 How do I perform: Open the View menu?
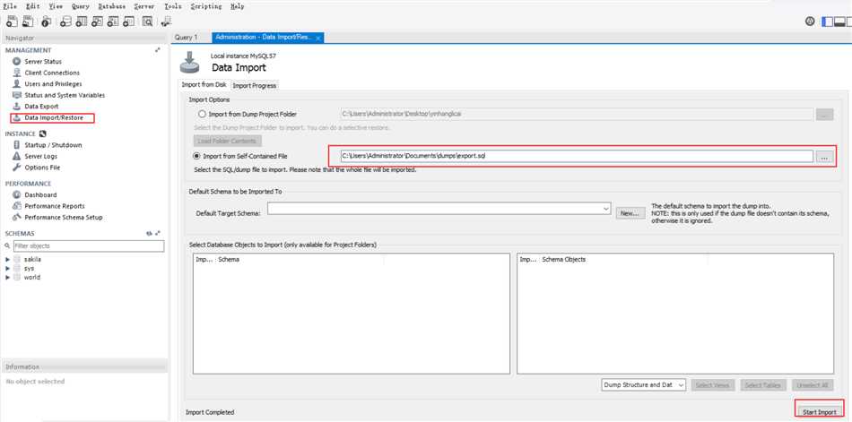(x=56, y=6)
